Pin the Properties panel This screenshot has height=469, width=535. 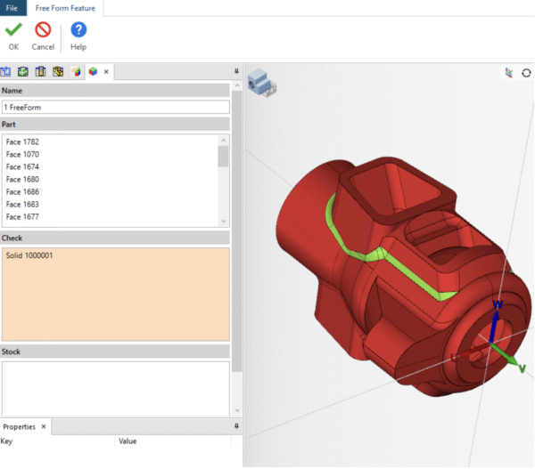236,426
